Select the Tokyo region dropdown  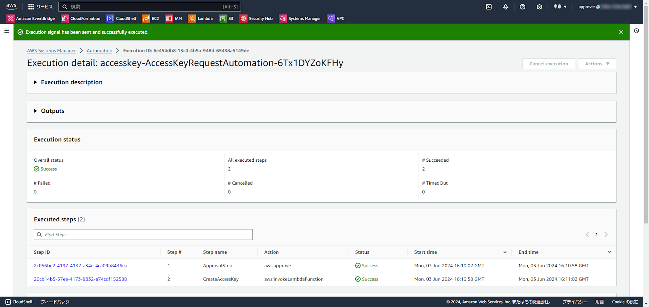[560, 7]
